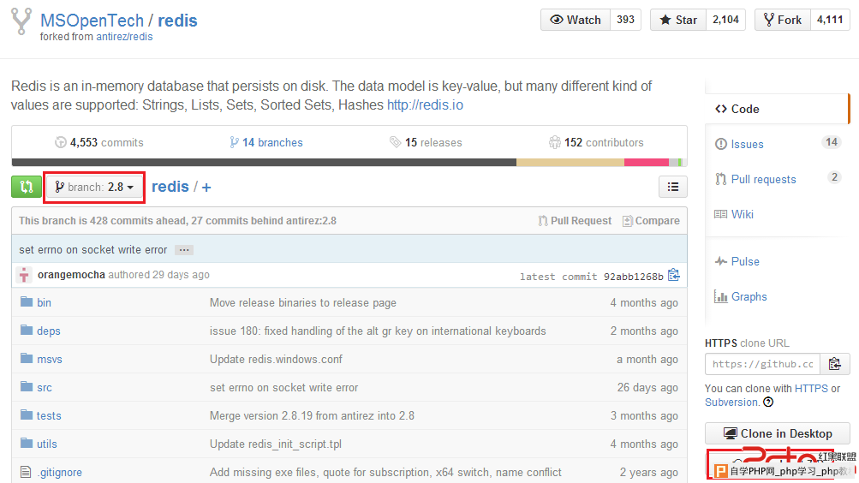Click the Subversion help question mark icon
The width and height of the screenshot is (859, 483).
768,402
